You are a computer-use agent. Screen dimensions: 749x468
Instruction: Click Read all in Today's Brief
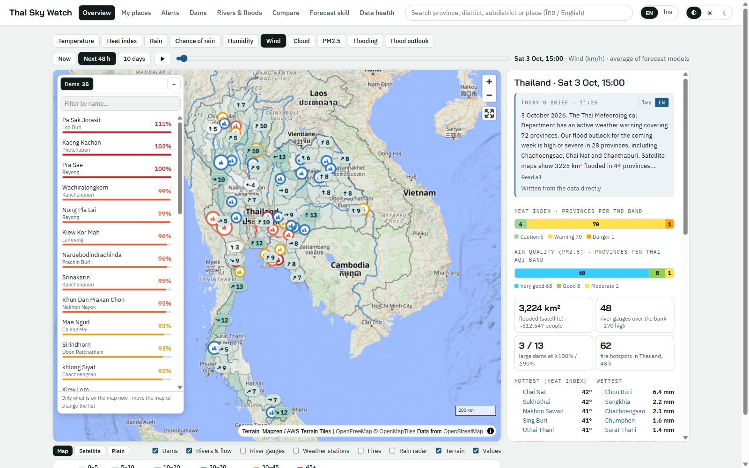click(x=531, y=177)
